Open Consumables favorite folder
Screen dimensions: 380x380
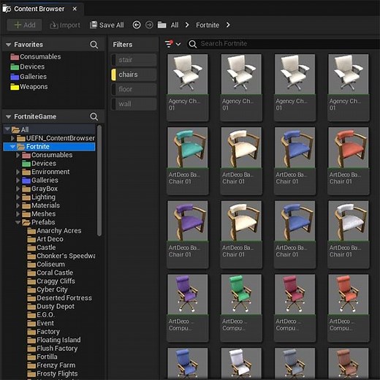tap(36, 56)
